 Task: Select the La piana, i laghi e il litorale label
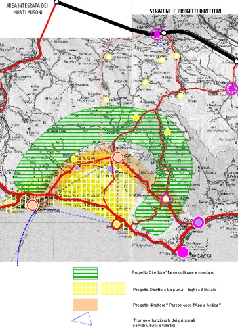[x=174, y=290]
